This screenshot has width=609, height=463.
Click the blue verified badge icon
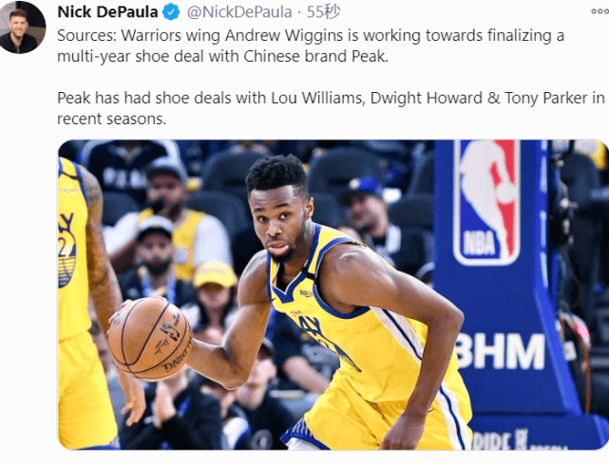pos(171,12)
